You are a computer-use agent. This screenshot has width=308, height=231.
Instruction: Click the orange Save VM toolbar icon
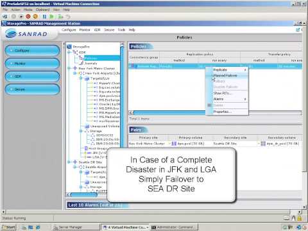35,17
